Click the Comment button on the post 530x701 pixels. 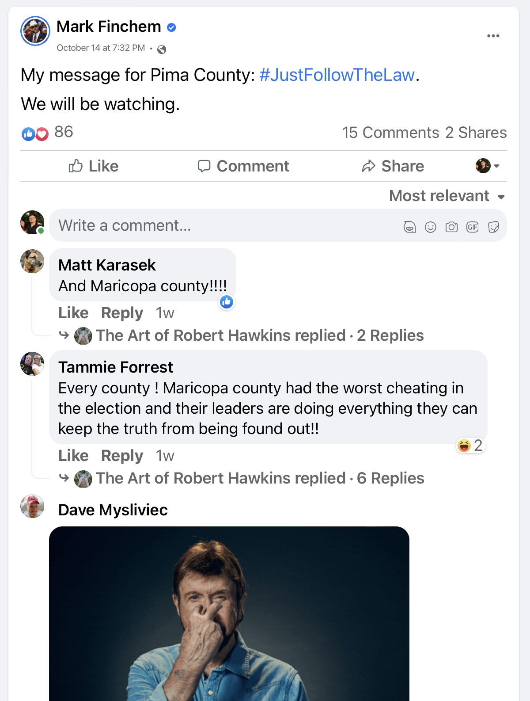click(x=243, y=166)
